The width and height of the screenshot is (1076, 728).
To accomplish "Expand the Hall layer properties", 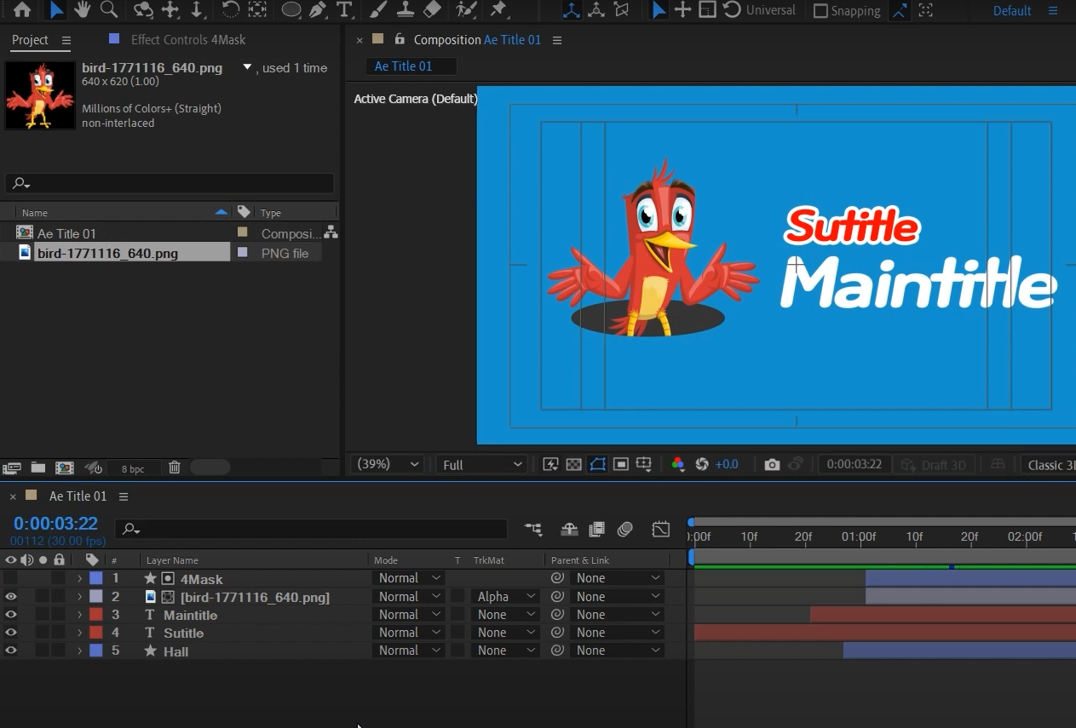I will [x=79, y=651].
